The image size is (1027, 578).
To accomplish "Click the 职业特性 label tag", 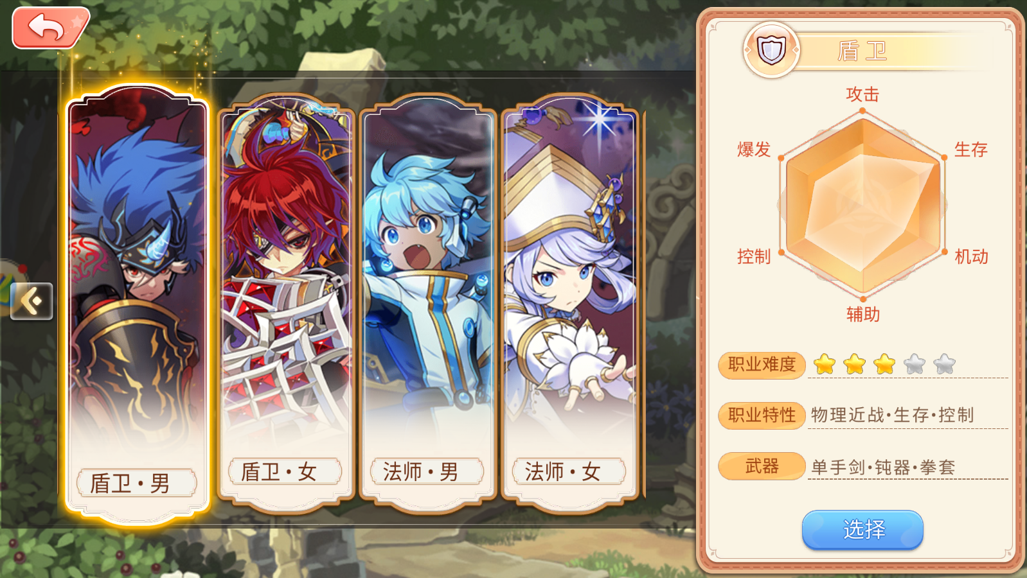I will (762, 415).
